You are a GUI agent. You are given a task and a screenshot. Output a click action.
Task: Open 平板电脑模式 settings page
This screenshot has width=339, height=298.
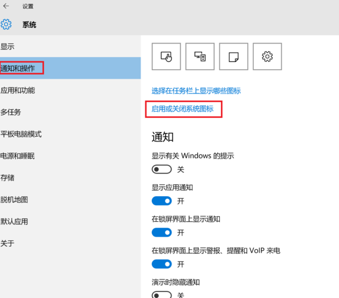click(70, 134)
